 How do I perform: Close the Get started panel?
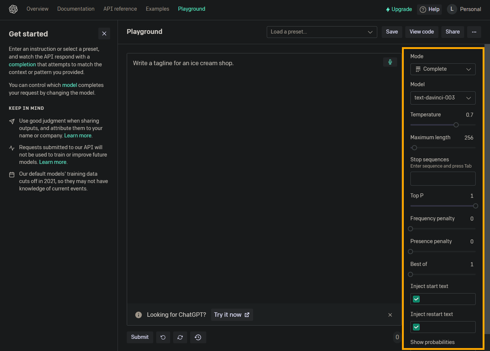point(104,34)
